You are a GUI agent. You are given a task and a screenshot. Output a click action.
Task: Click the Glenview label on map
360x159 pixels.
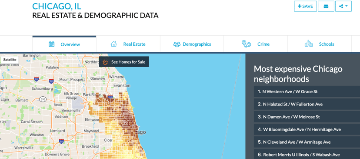pyautogui.click(x=97, y=78)
